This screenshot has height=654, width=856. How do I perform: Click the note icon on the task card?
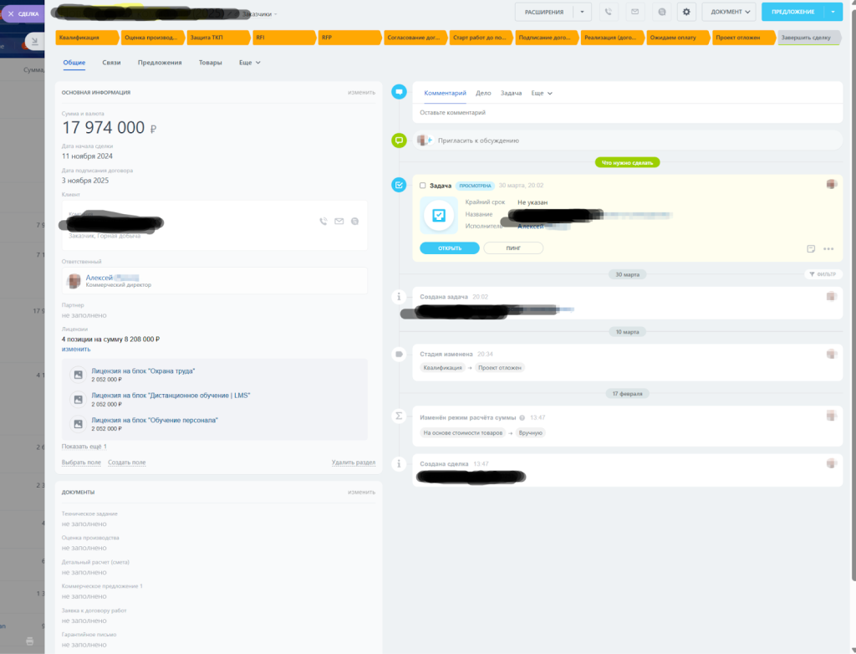811,248
